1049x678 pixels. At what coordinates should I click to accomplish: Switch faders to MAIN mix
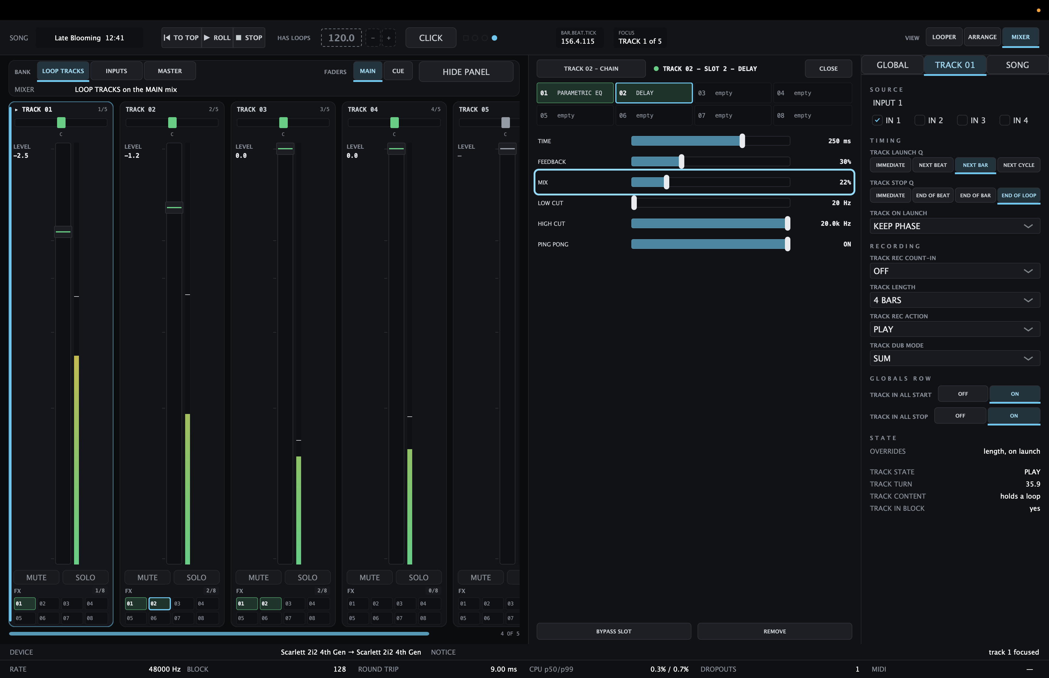click(368, 71)
